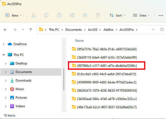166x119 pixels.
Task: Select folder {9f5a731b-78a2-4b0e-91dc-e9451534a5a0}
Action: [104, 49]
